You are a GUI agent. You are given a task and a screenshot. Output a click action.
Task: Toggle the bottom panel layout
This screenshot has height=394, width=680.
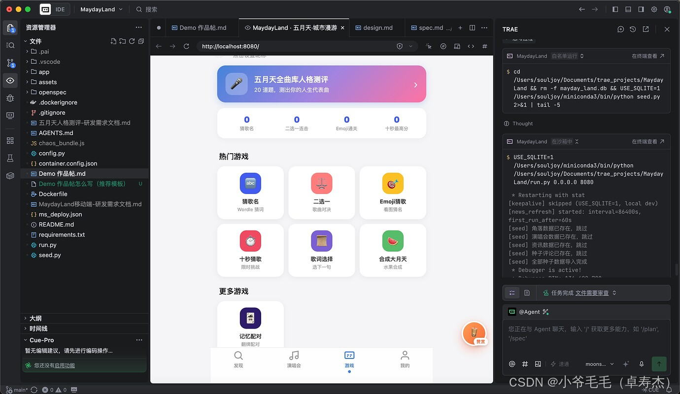tap(628, 9)
